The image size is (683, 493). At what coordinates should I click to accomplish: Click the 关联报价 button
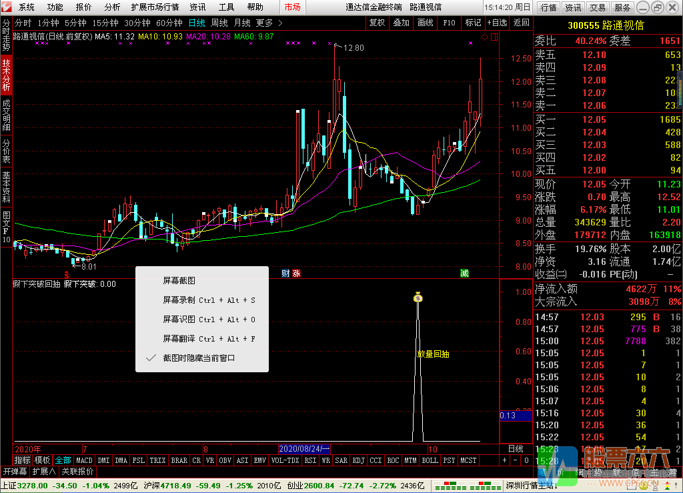point(77,471)
